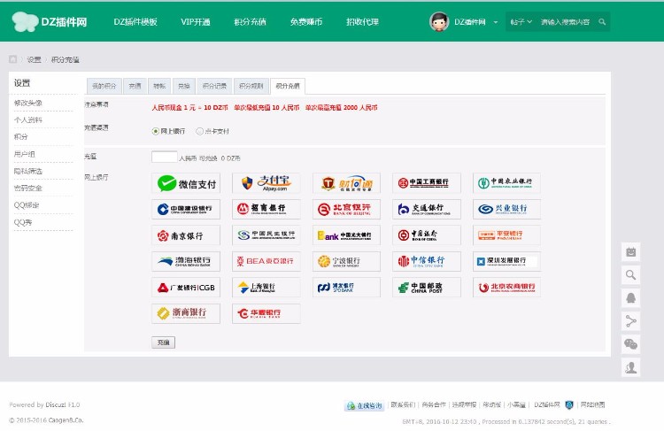
Task: Open 免费赚币 in top navigation
Action: (x=306, y=22)
